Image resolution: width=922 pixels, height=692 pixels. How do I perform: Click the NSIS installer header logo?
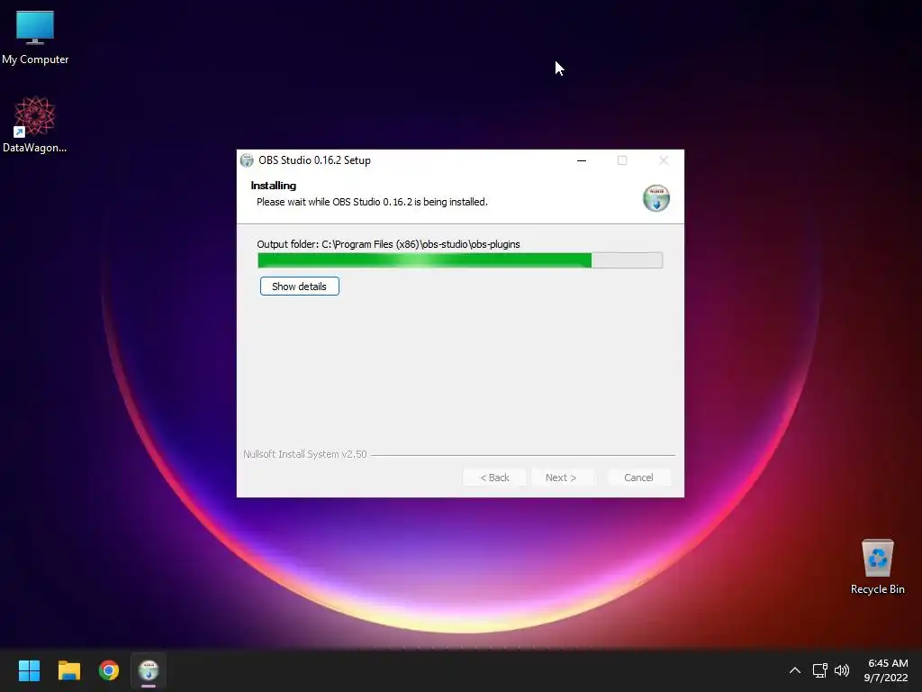click(656, 197)
